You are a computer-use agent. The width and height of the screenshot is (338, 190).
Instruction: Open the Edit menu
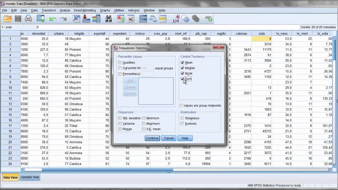(14, 10)
